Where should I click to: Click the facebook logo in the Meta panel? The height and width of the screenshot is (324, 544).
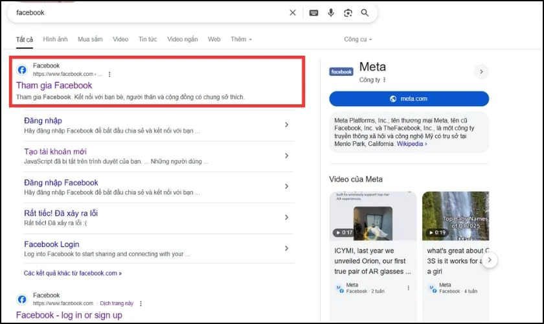coord(341,72)
